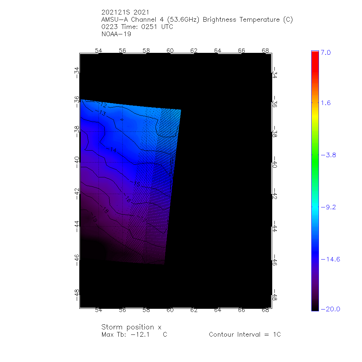The height and width of the screenshot is (362, 362).
Task: Click the "Contour Interval = 1C" text
Action: pos(245,334)
